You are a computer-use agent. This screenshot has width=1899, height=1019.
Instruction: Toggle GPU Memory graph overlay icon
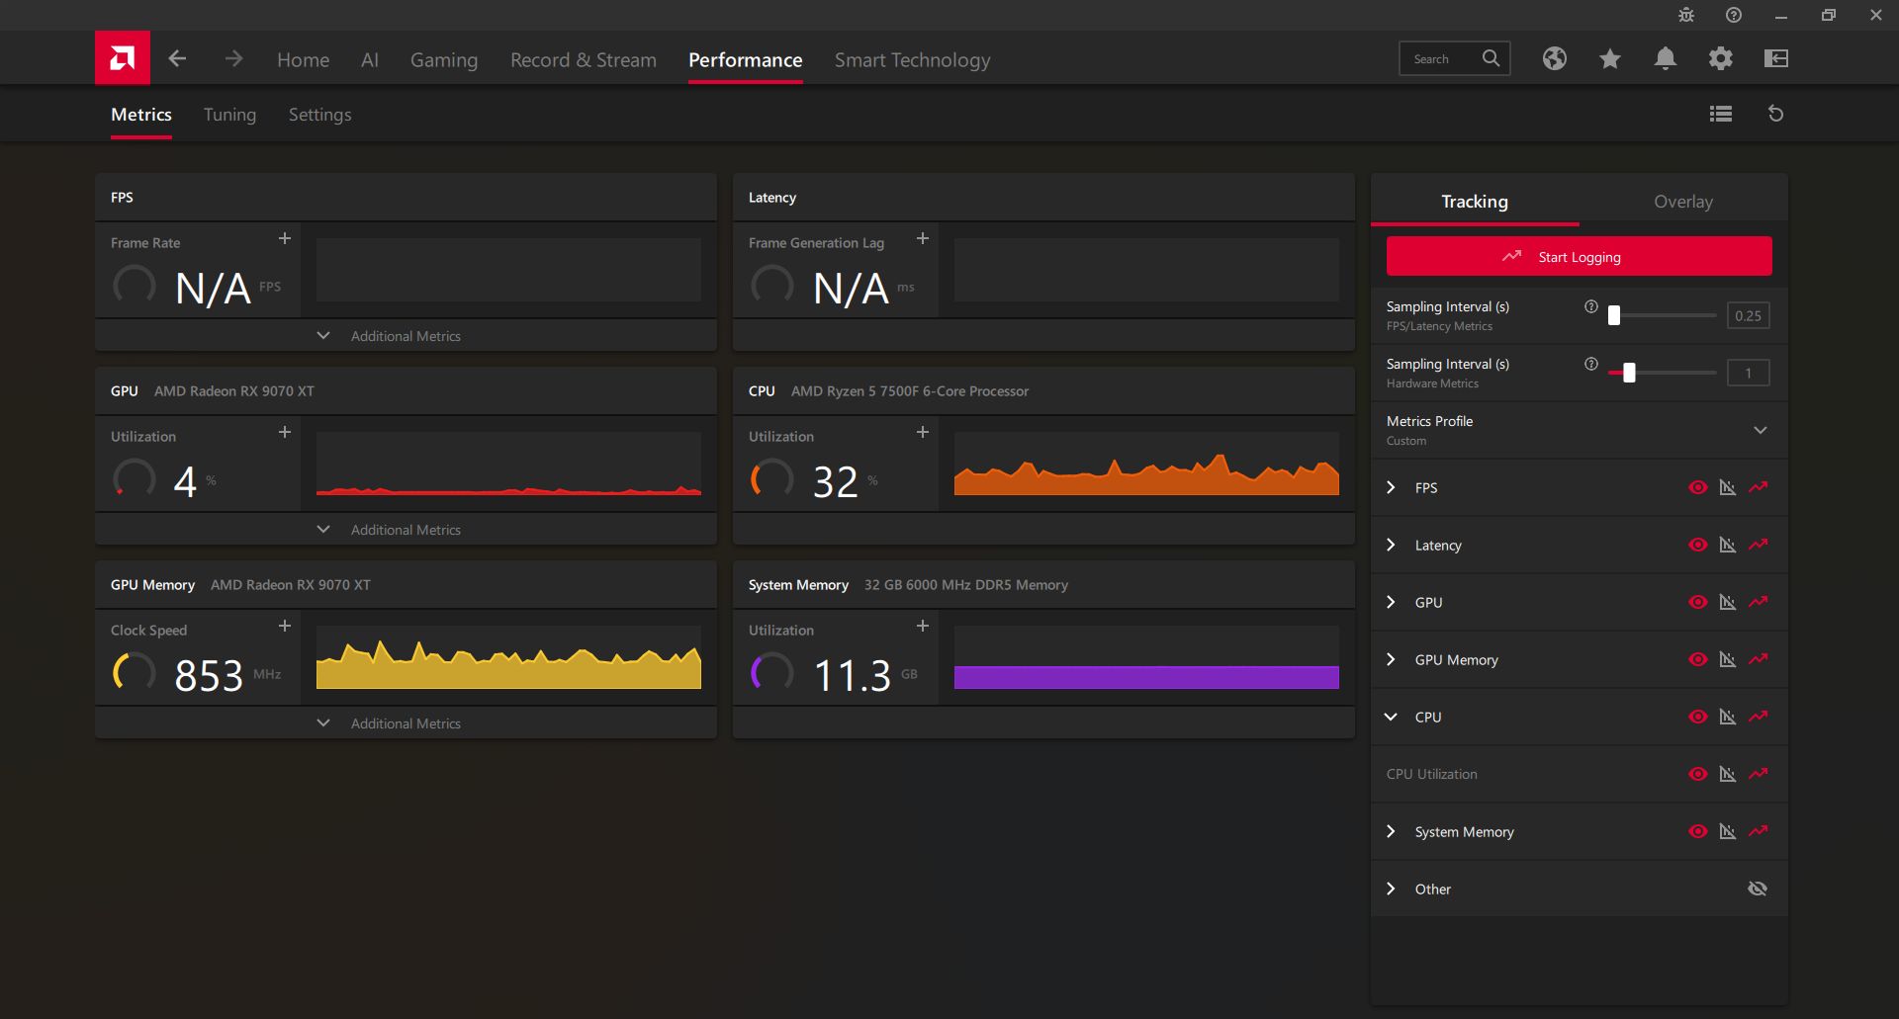pyautogui.click(x=1728, y=659)
